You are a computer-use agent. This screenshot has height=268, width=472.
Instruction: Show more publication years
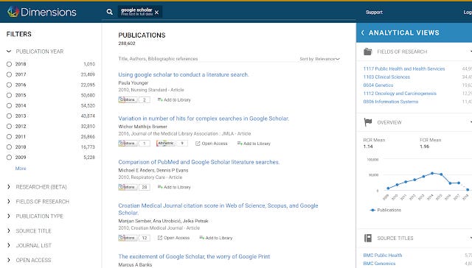21,169
